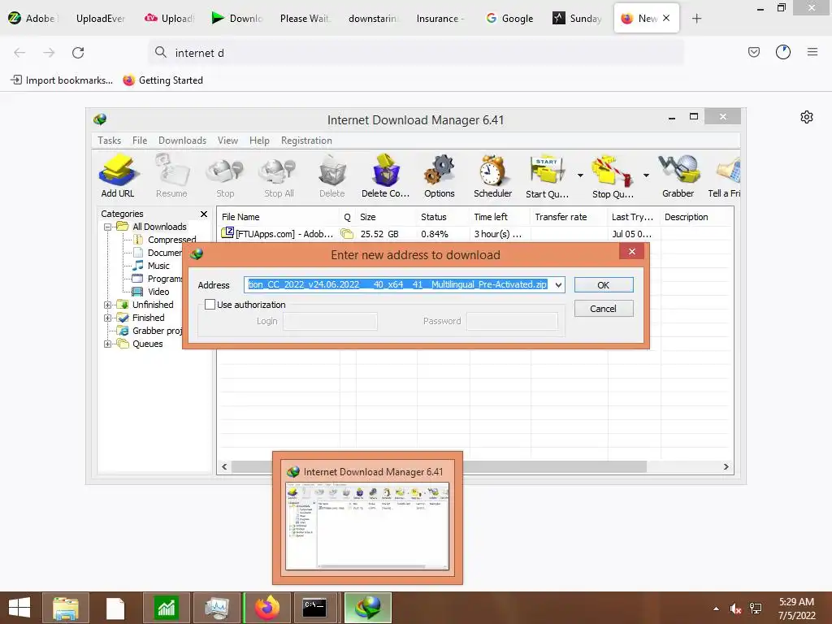The image size is (832, 624).
Task: Open the Tasks menu
Action: [110, 141]
